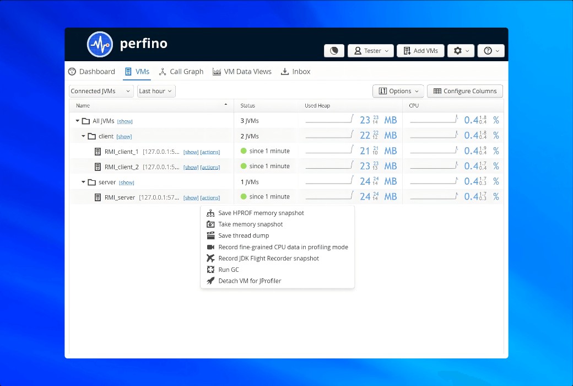Open the Options dropdown button
Viewport: 573px width, 386px height.
point(398,91)
